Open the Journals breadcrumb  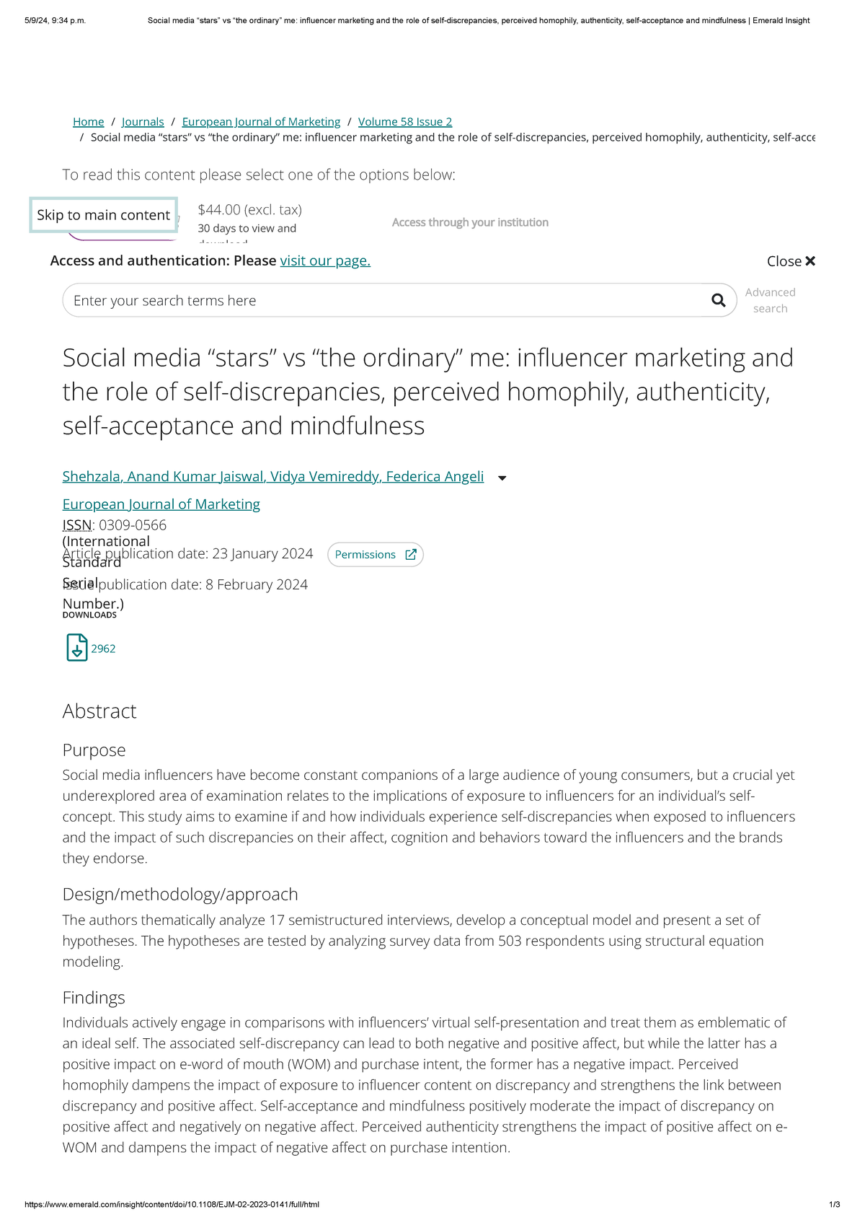coord(142,121)
